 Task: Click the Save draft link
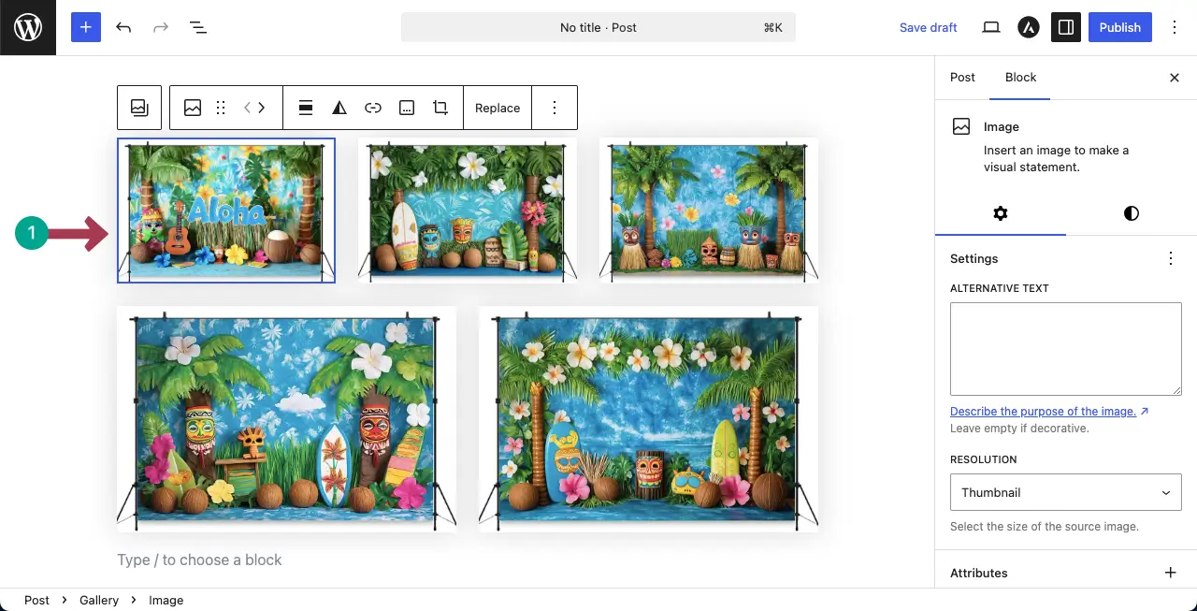tap(928, 27)
